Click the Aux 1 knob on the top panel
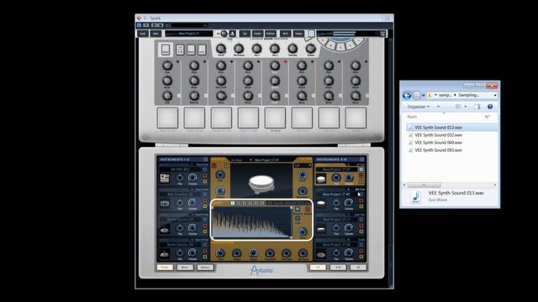Viewport: 538px width, 302px height. click(256, 49)
